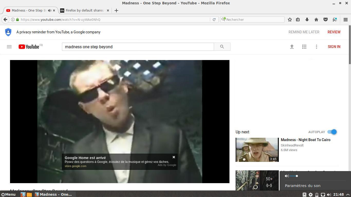This screenshot has height=197, width=351.
Task: Open a new tab with plus button
Action: (x=116, y=11)
